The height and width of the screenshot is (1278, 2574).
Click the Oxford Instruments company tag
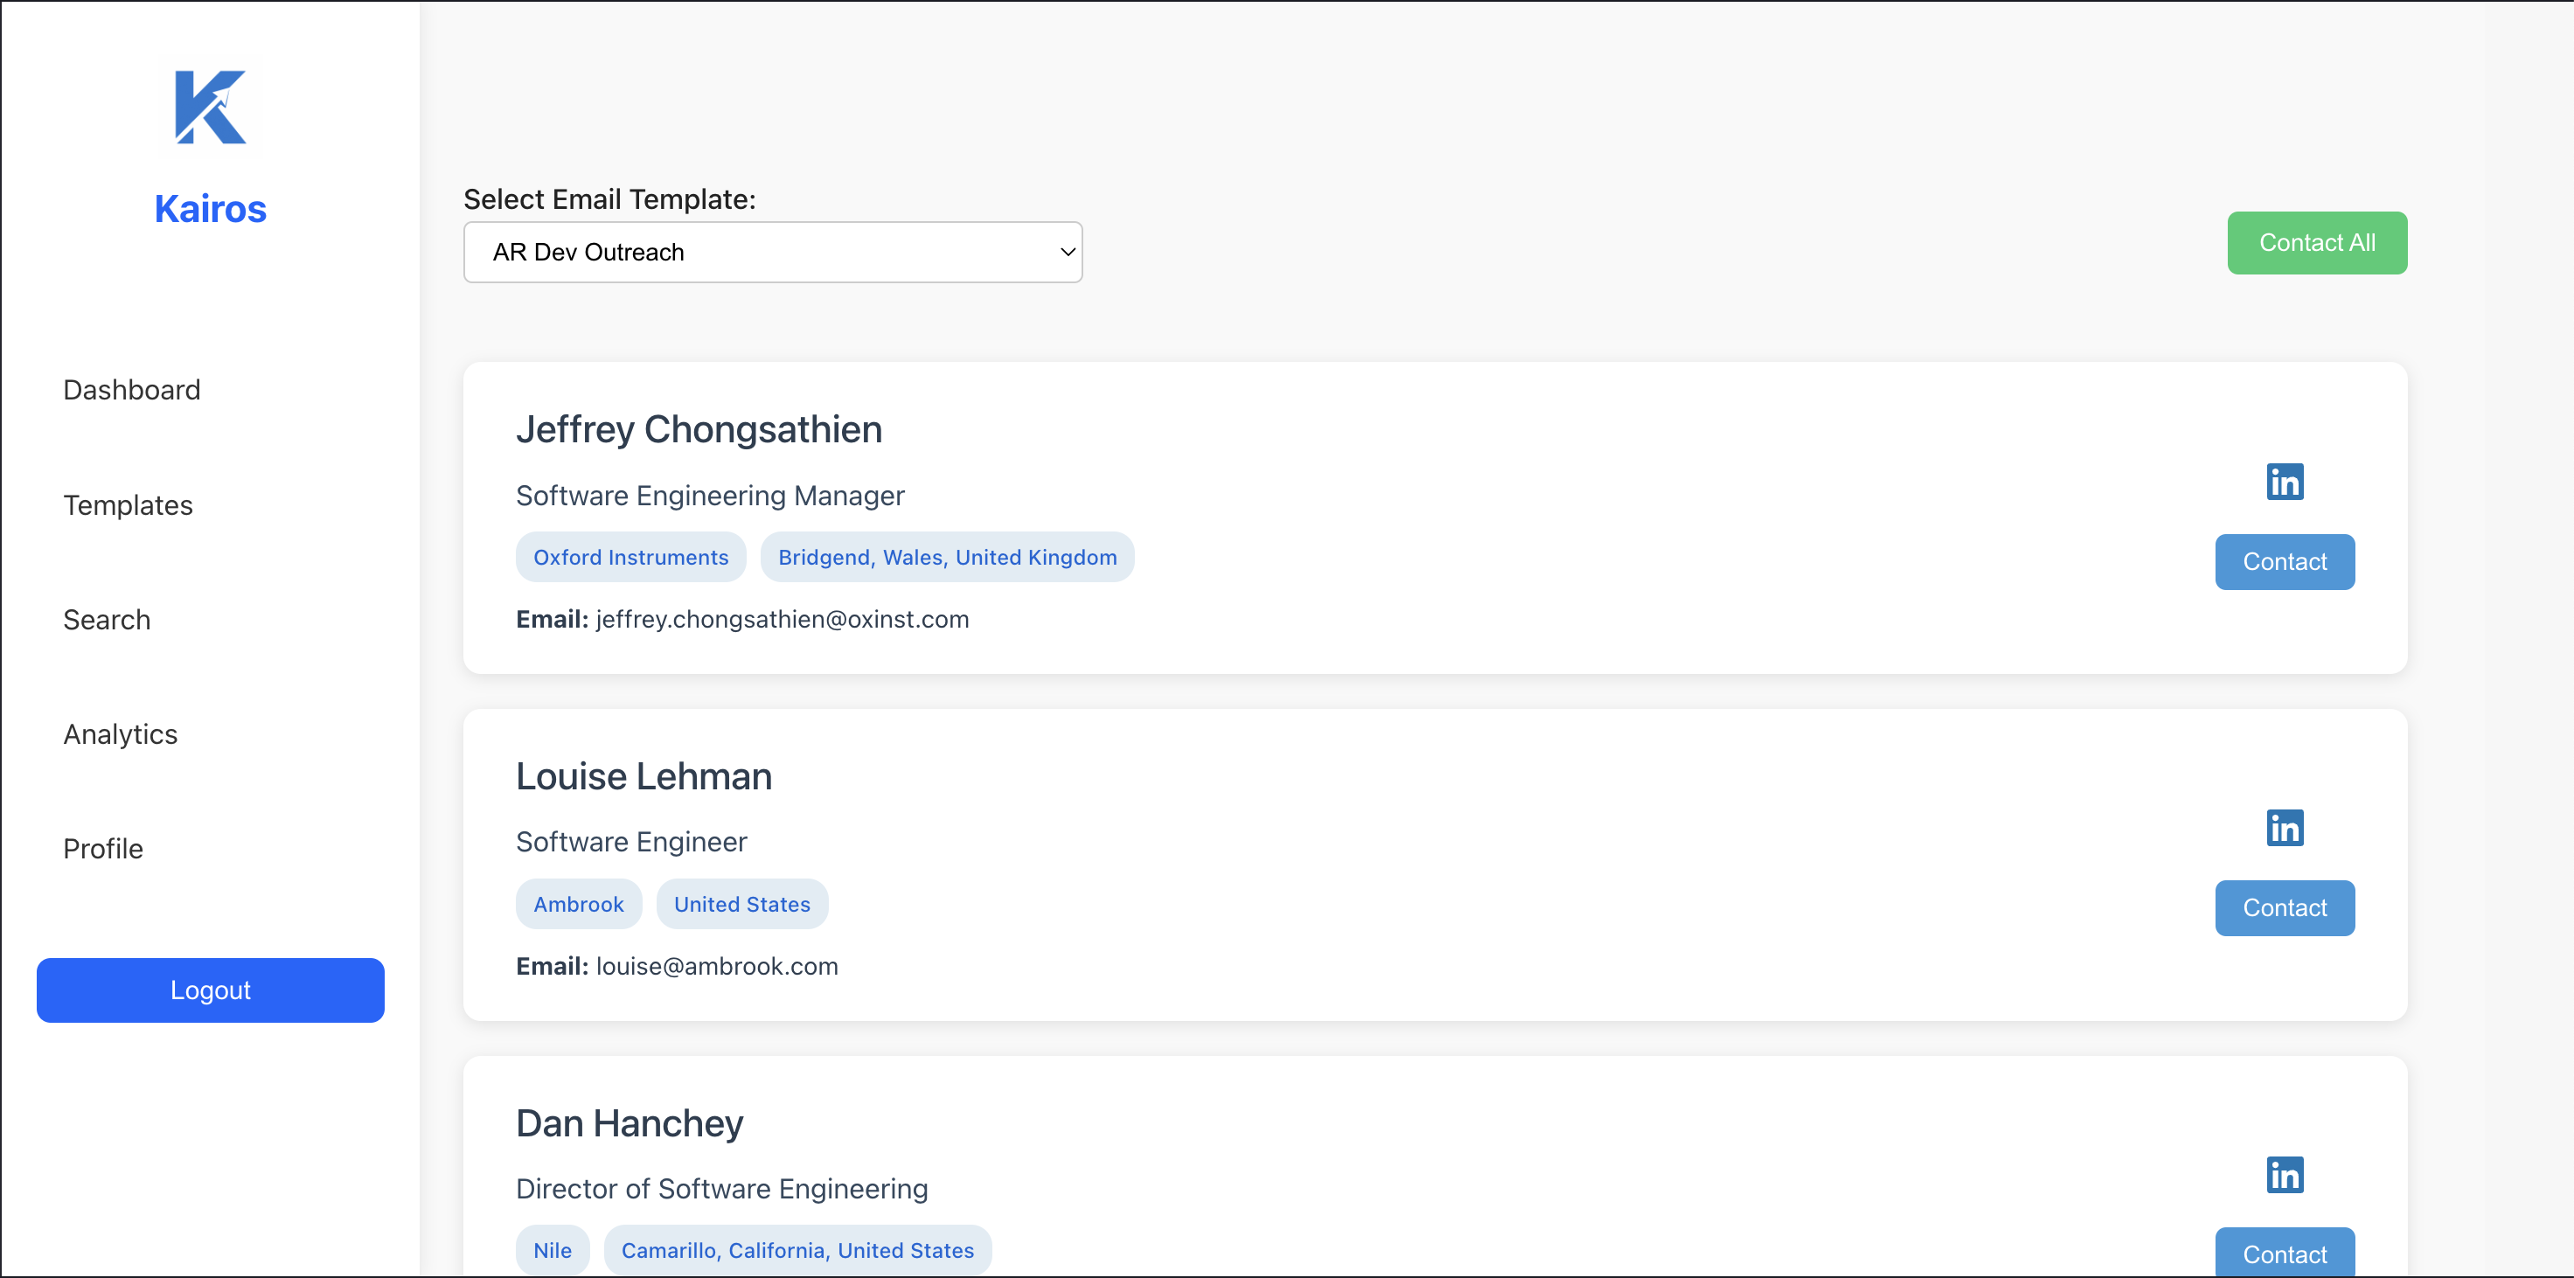630,558
